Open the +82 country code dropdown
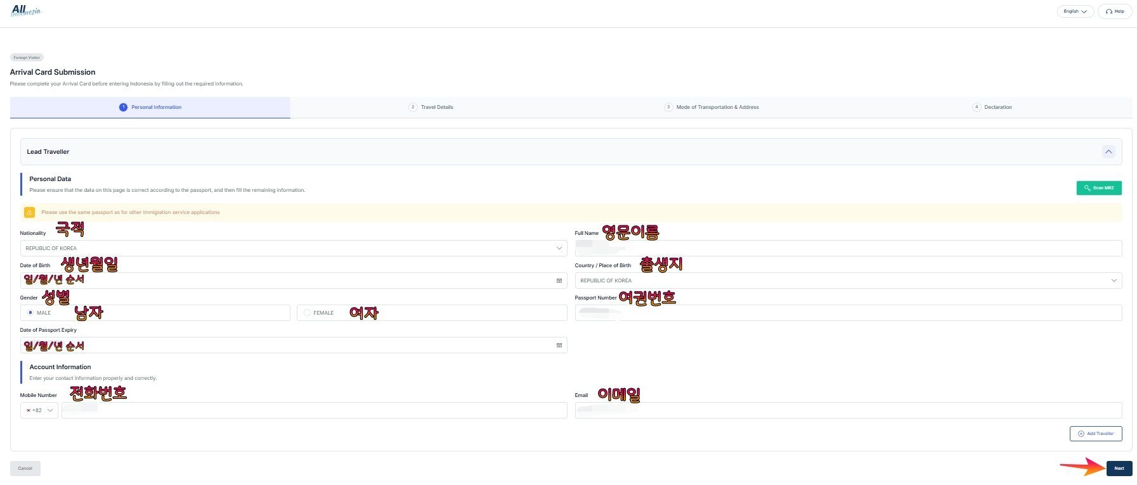This screenshot has width=1137, height=485. click(39, 410)
